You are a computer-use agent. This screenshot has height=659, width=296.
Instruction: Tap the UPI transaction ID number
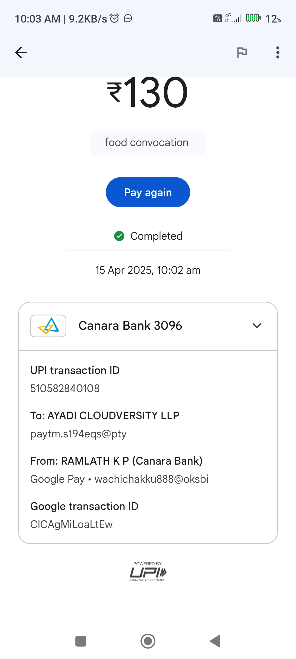point(65,389)
